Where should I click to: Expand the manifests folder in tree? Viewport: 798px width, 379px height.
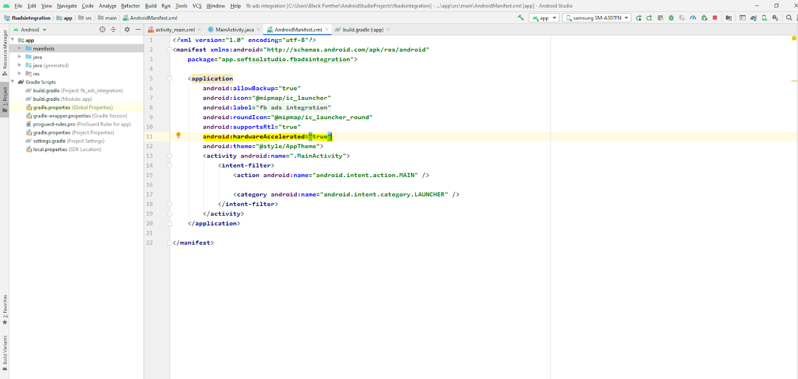(x=19, y=48)
